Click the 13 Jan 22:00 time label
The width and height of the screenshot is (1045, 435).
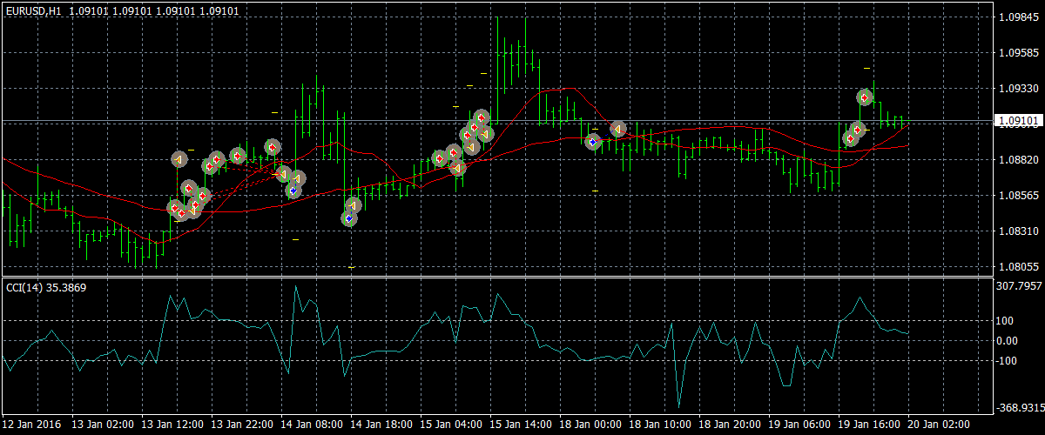point(242,424)
